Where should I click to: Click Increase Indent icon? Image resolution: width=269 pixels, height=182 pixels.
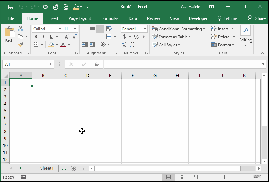[x=93, y=45]
